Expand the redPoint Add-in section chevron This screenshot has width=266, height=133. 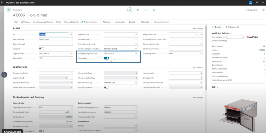coord(230,34)
